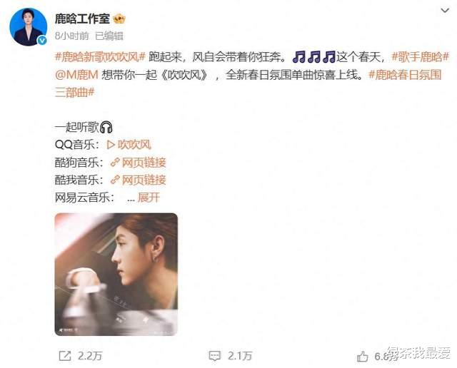Click the 鹿晗工作室 profile avatar
This screenshot has height=368, width=457.
tap(29, 27)
